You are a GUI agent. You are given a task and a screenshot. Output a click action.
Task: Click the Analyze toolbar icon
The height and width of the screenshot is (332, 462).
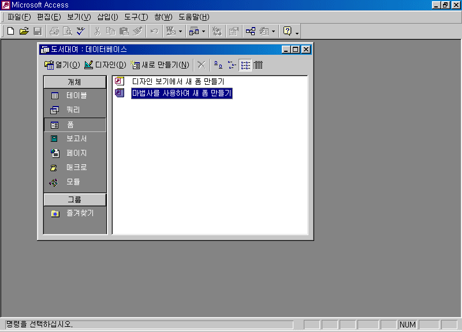click(194, 31)
